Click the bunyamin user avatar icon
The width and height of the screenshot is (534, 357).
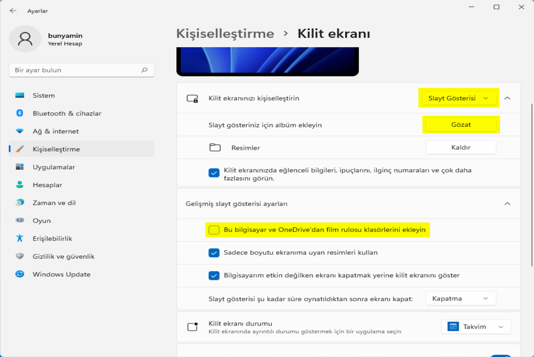pos(25,39)
